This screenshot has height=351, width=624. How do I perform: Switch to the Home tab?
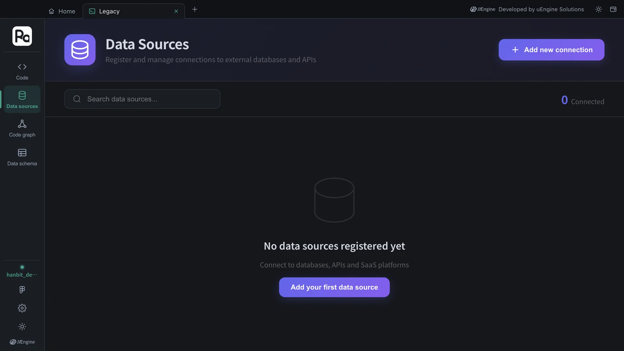coord(62,11)
